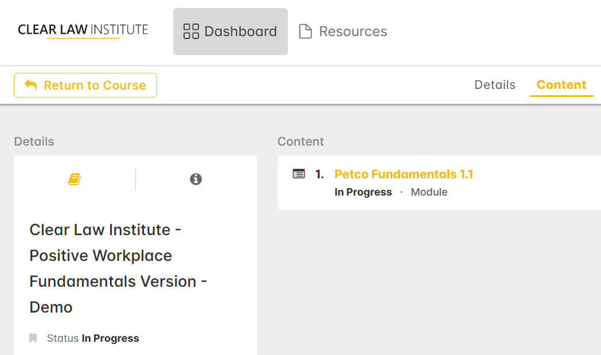The width and height of the screenshot is (601, 355).
Task: Open the Resources menu item
Action: pos(343,32)
